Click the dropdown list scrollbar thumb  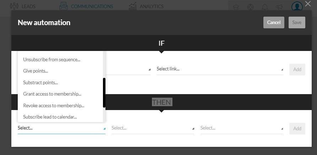tap(104, 93)
